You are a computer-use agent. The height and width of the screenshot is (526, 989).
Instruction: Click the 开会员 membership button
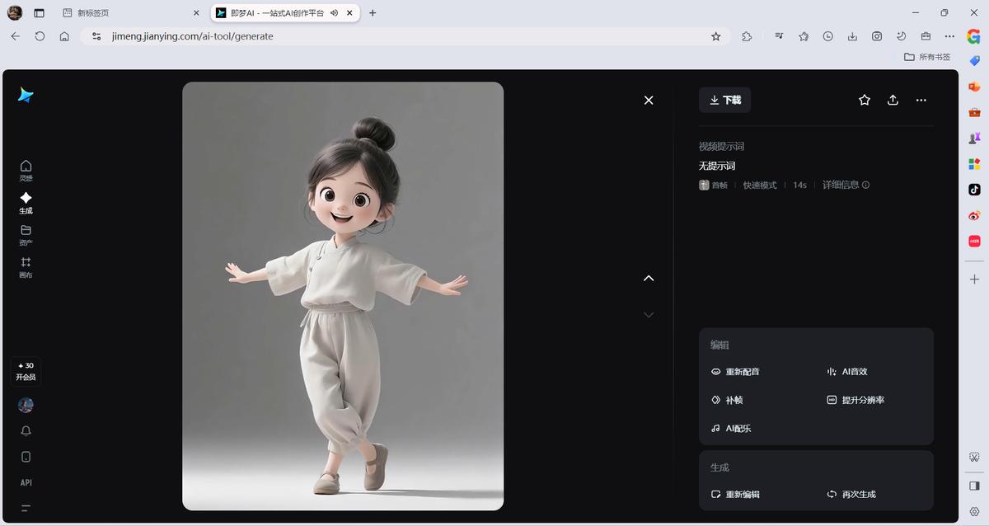click(26, 372)
